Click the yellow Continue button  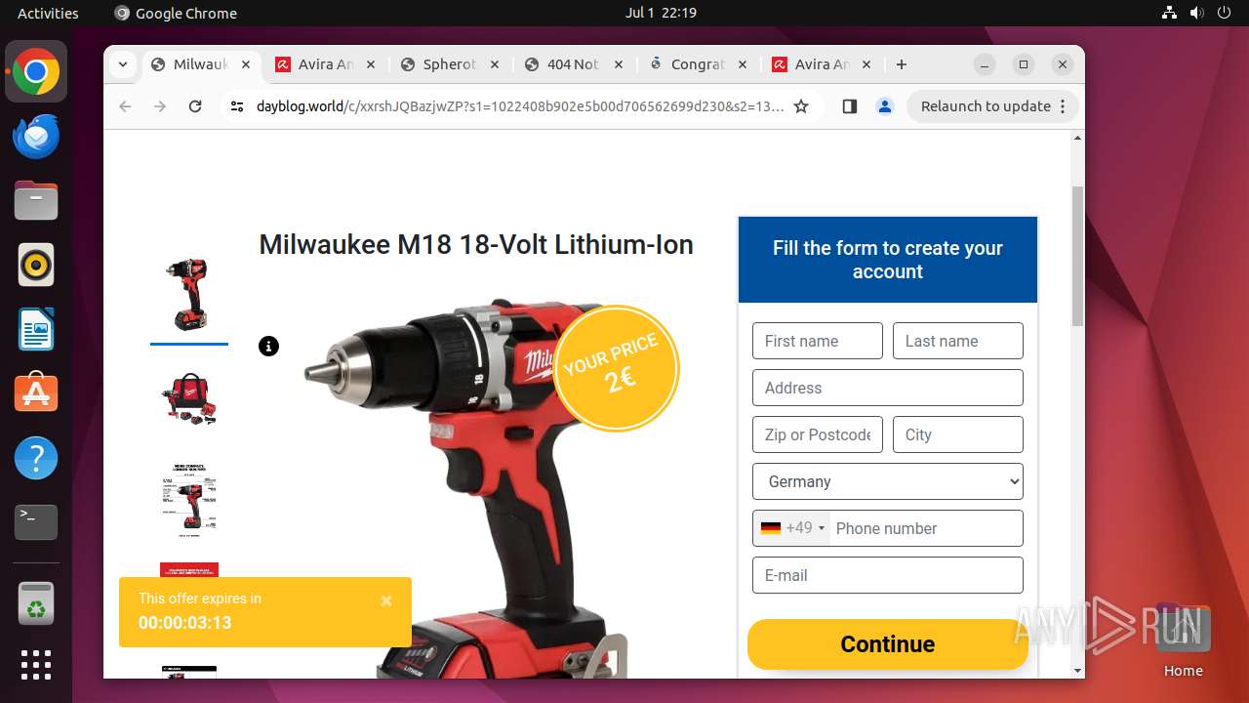(x=888, y=644)
